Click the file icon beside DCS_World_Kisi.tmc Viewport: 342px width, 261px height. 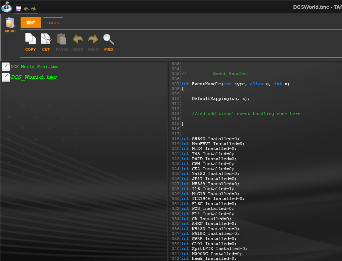click(x=6, y=67)
